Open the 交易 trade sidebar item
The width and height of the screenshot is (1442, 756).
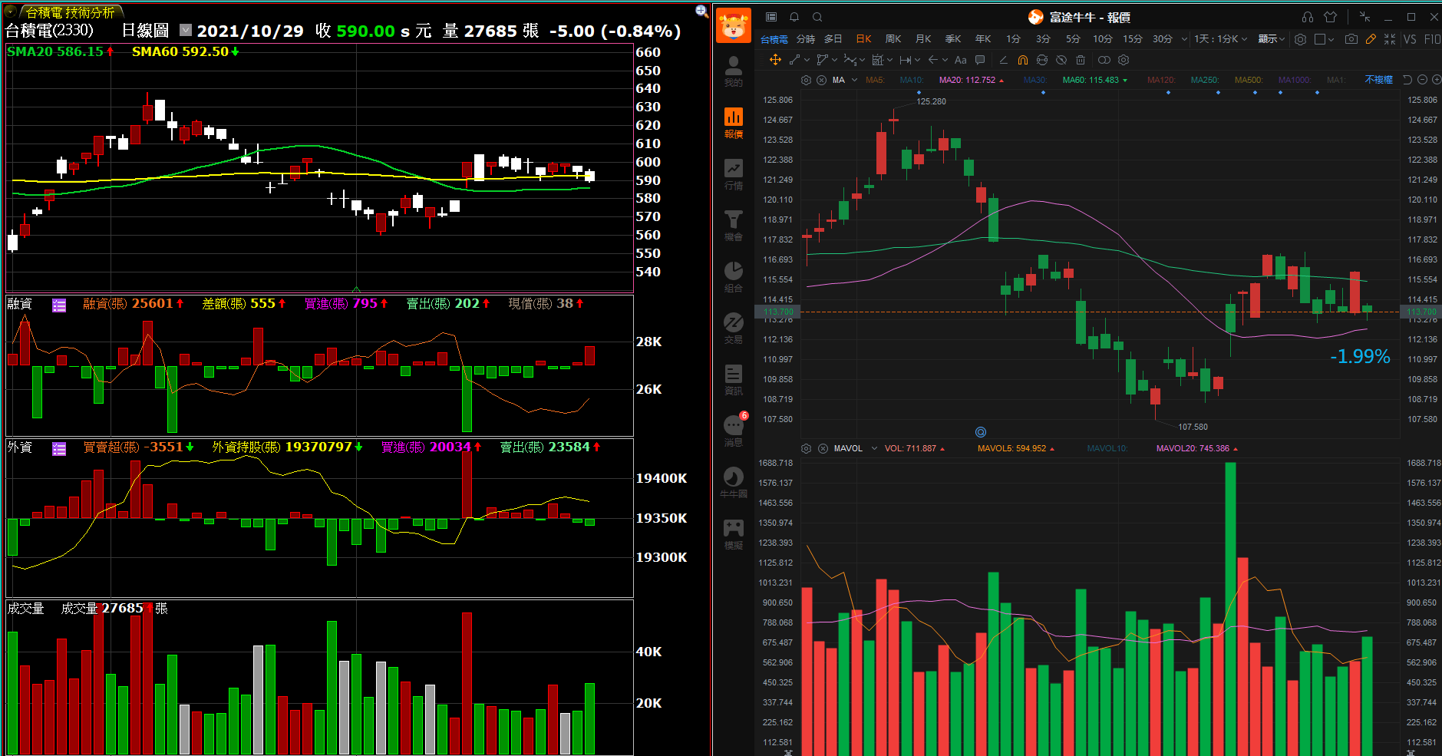pyautogui.click(x=734, y=329)
